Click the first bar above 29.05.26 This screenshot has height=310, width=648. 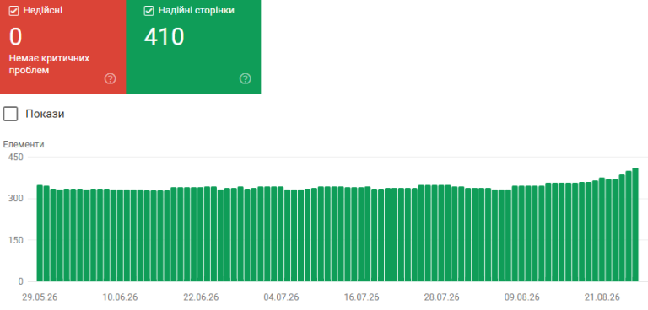click(x=40, y=233)
